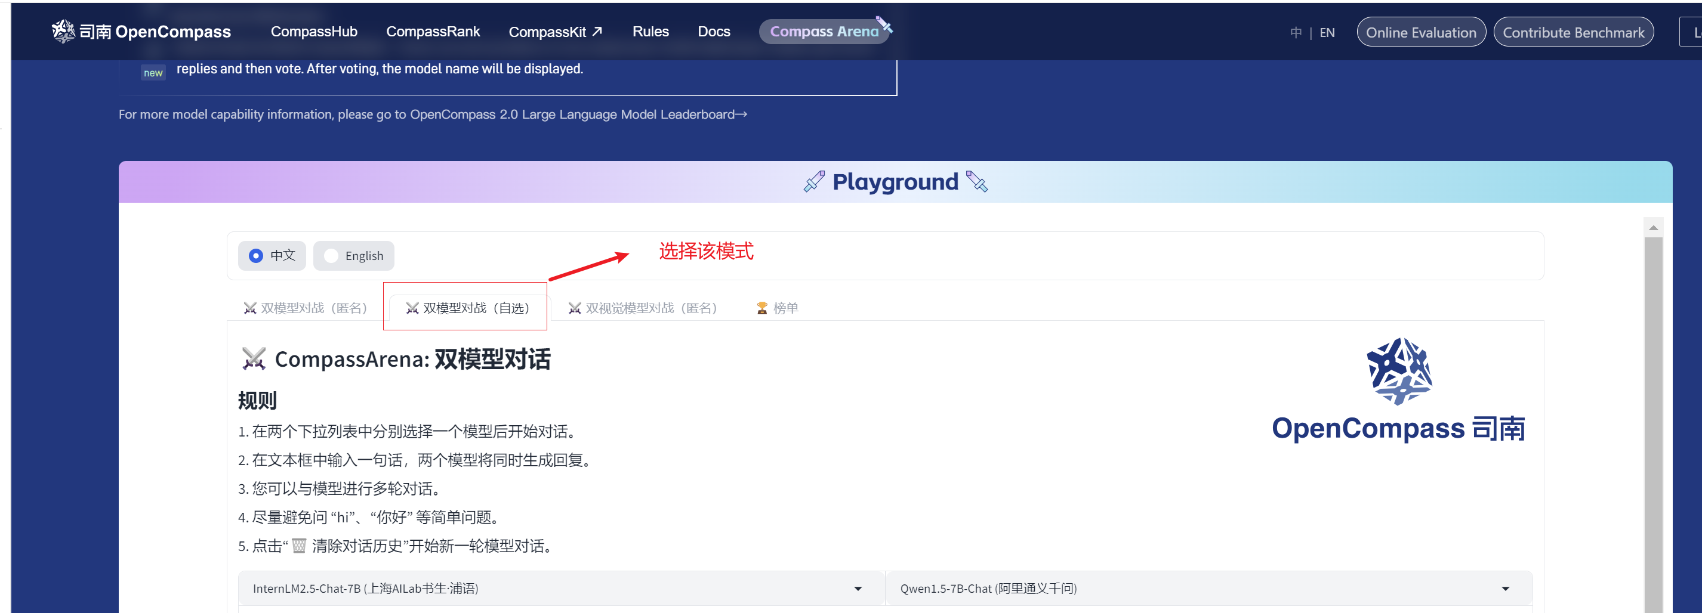Open the InternLM2.5-Chat-7B model dropdown
Image resolution: width=1702 pixels, height=613 pixels.
(x=562, y=589)
